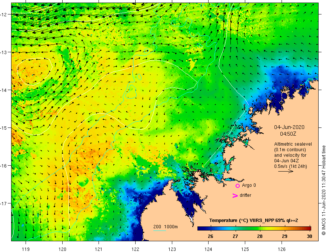Click the Temperature VIIRS_NPP title text
The width and height of the screenshot is (326, 252).
[253, 220]
